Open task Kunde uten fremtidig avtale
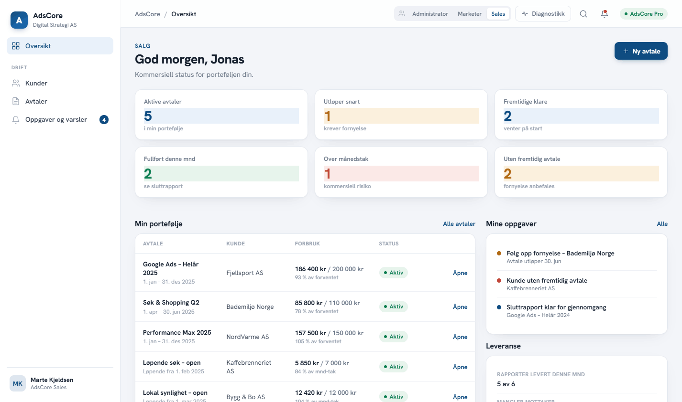The width and height of the screenshot is (682, 402). pyautogui.click(x=577, y=284)
